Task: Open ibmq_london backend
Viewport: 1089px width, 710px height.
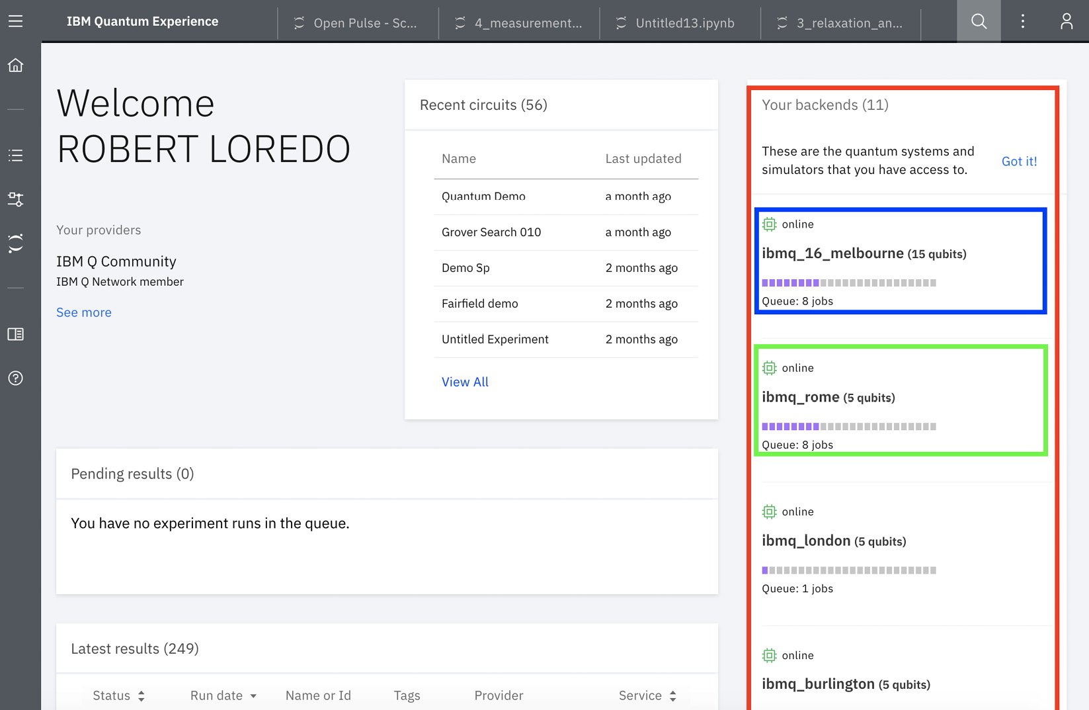Action: [834, 541]
